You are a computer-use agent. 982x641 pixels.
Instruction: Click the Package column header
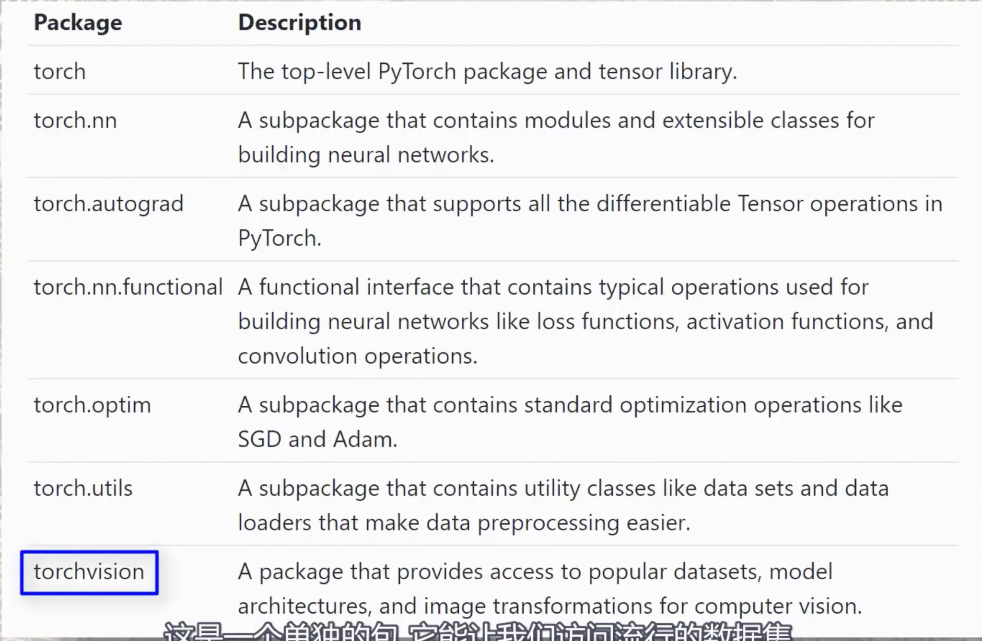click(x=78, y=23)
